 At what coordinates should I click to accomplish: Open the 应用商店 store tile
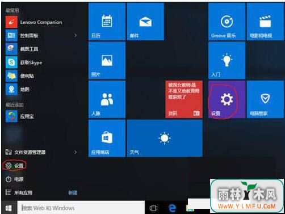[x=107, y=139]
